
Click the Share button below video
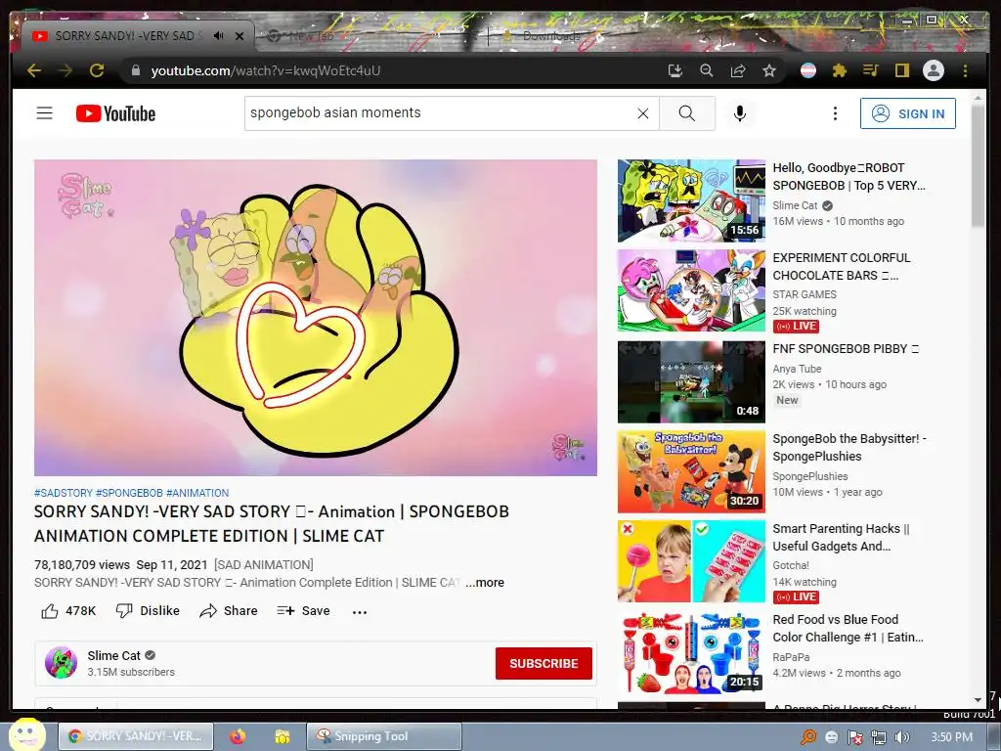229,611
